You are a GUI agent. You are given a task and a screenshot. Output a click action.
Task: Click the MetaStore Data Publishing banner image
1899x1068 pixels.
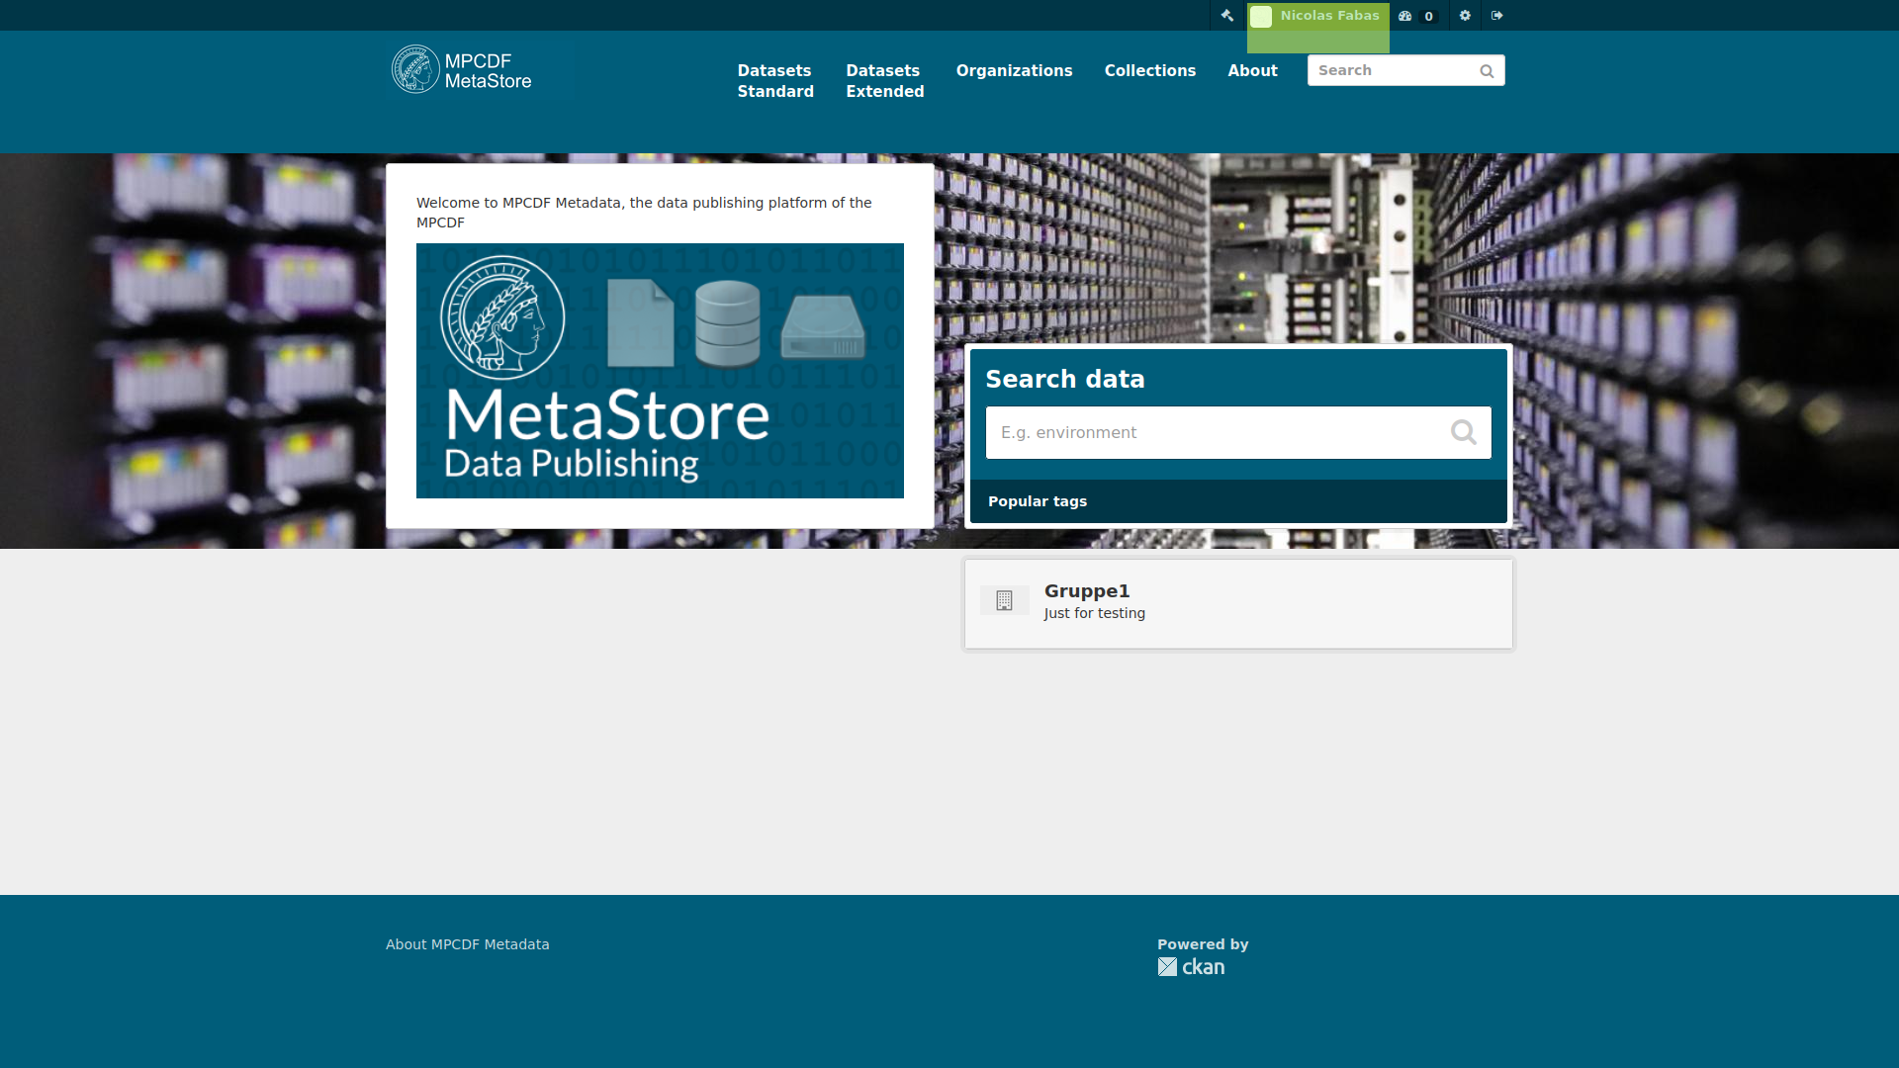660,371
